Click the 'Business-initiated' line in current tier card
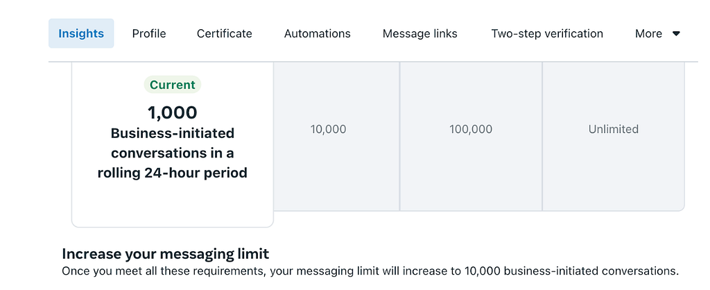Screen dimensions: 710x290 click(173, 133)
